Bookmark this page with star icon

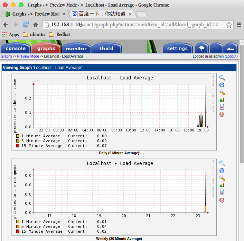pos(229,25)
